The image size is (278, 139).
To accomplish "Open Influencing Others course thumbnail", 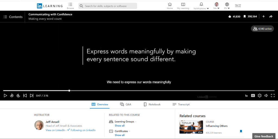I will 191,127.
